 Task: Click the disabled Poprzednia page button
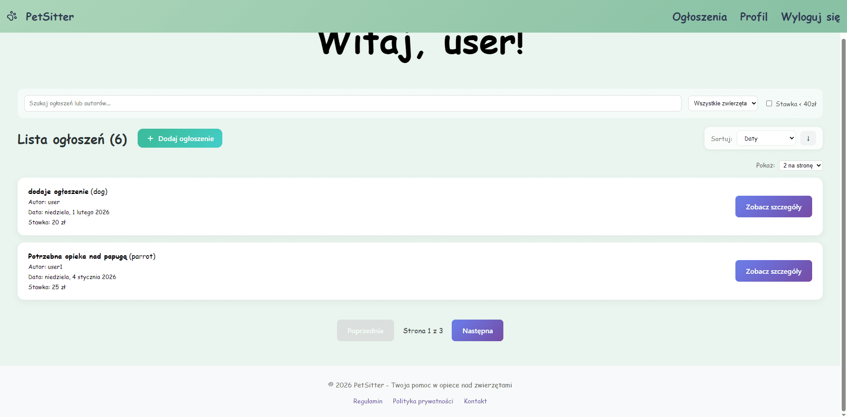[365, 331]
